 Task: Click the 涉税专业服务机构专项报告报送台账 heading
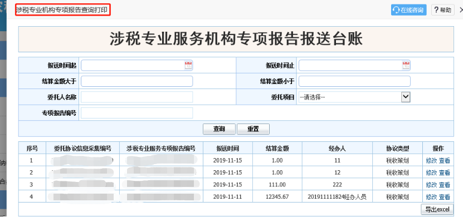pos(236,39)
